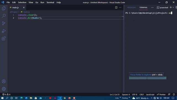Screen dimensions: 177x100
Task: Open notifications bell in status bar
Action: [174, 94]
